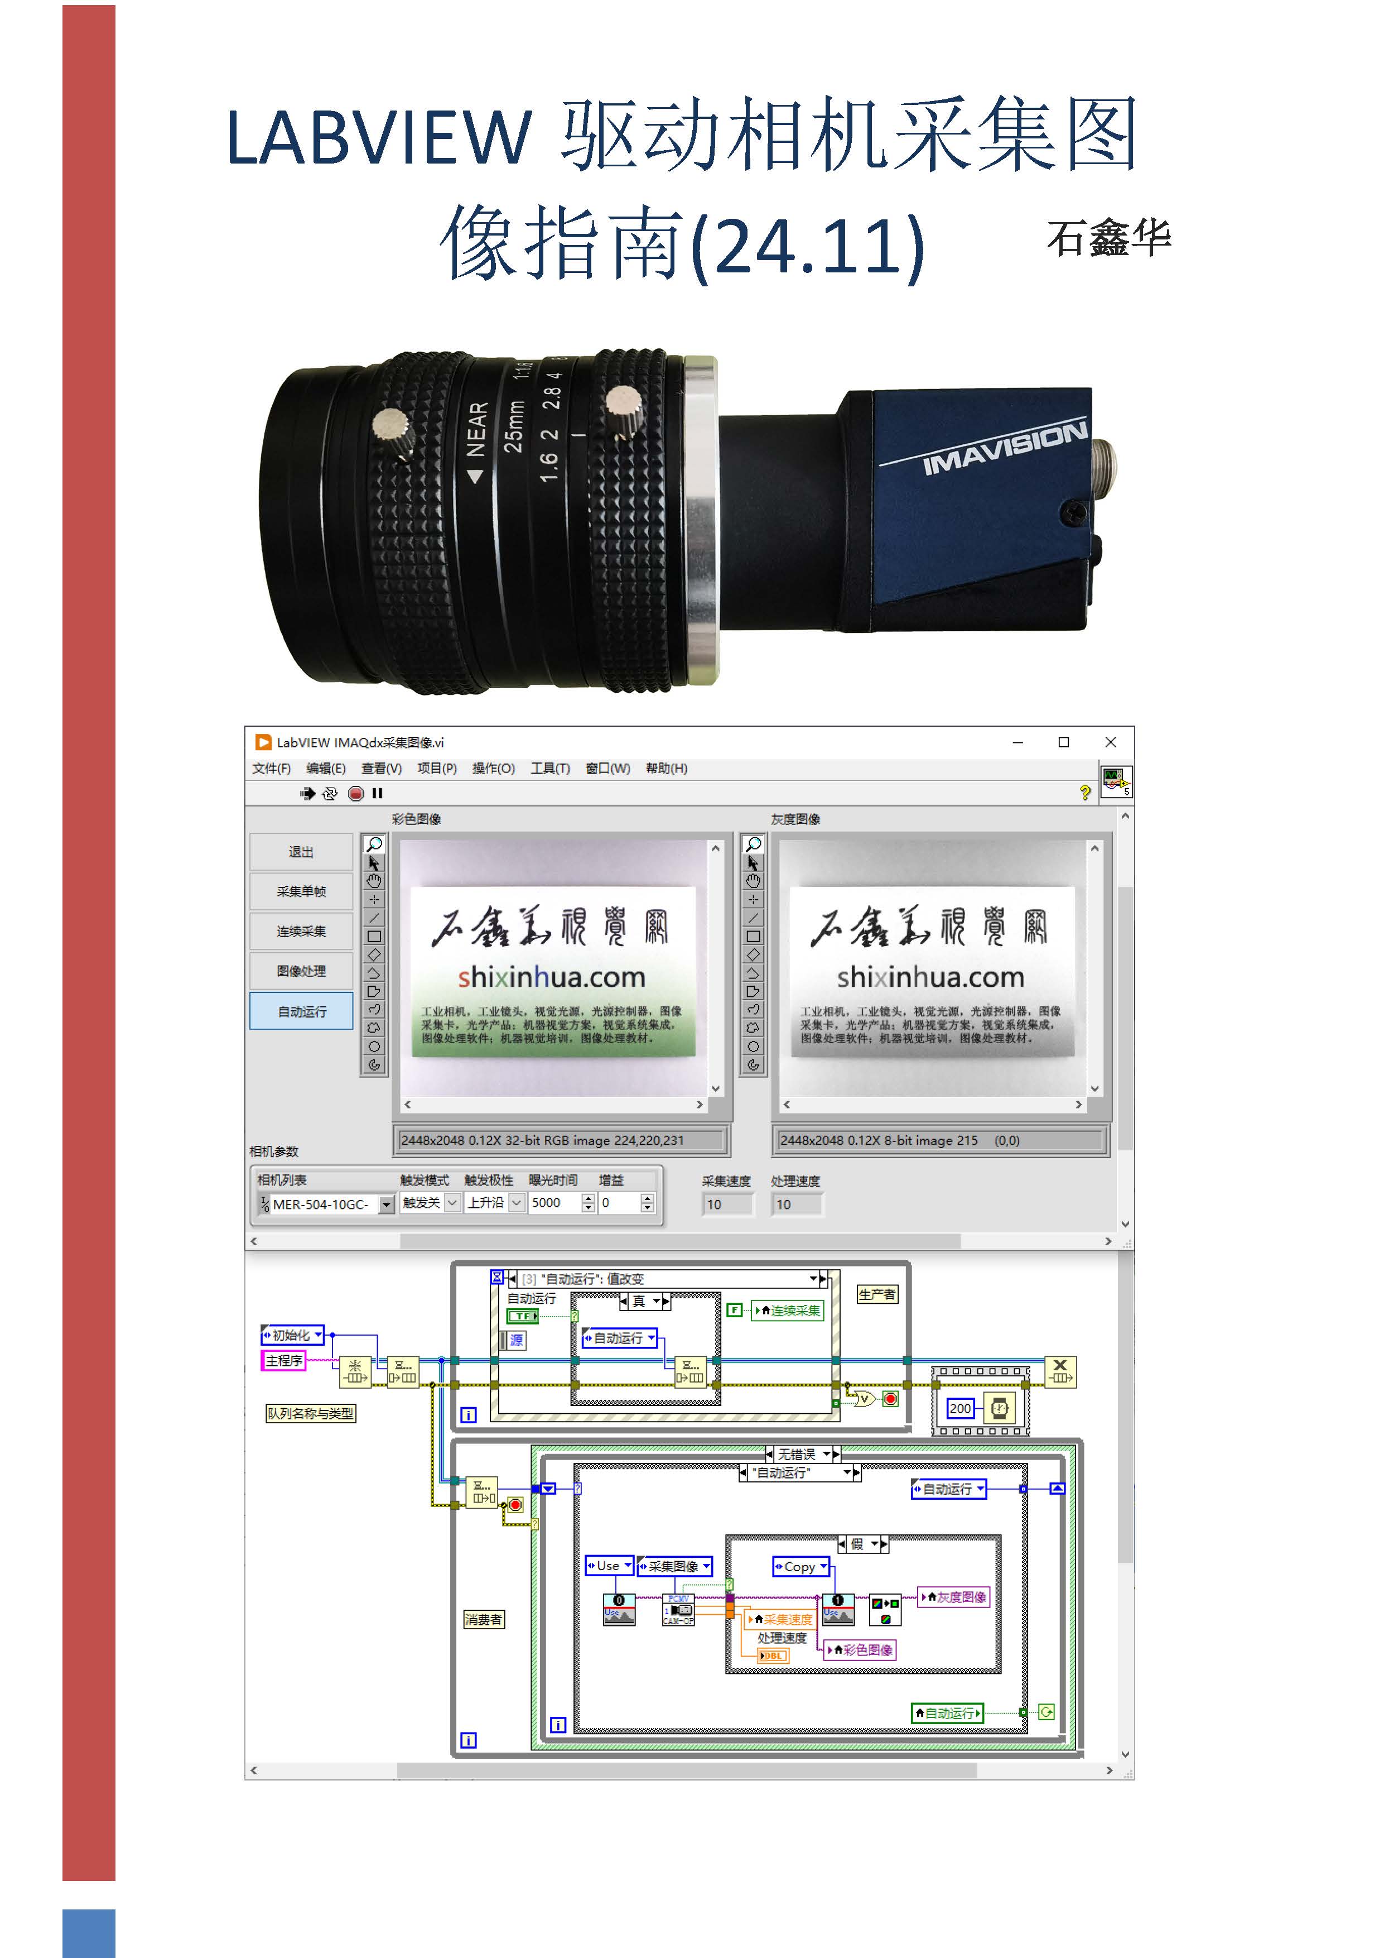This screenshot has width=1384, height=1958.
Task: Select the zoom tool in the 彩色图像 palette
Action: coord(373,844)
